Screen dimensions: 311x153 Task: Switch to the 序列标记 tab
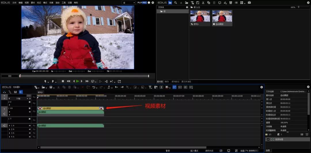coord(175,82)
